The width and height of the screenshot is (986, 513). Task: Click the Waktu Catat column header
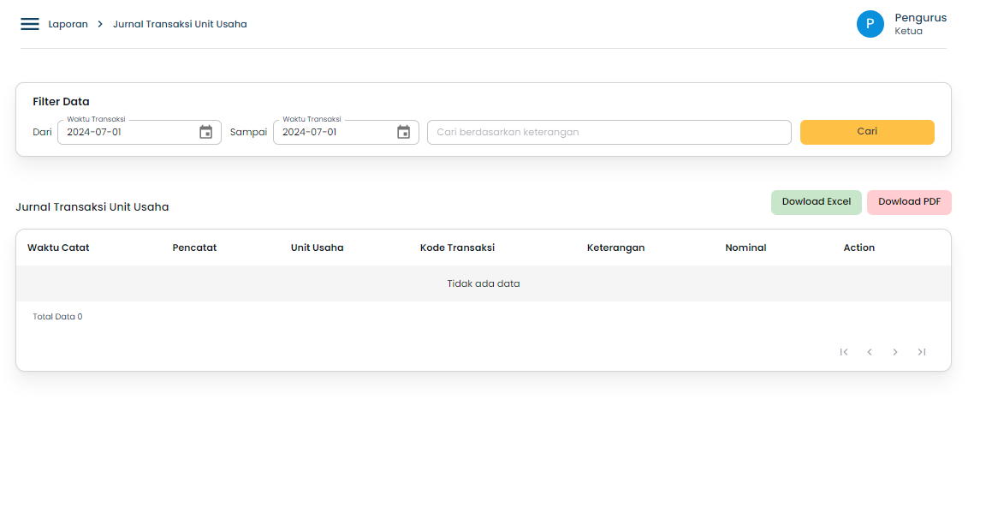point(58,248)
